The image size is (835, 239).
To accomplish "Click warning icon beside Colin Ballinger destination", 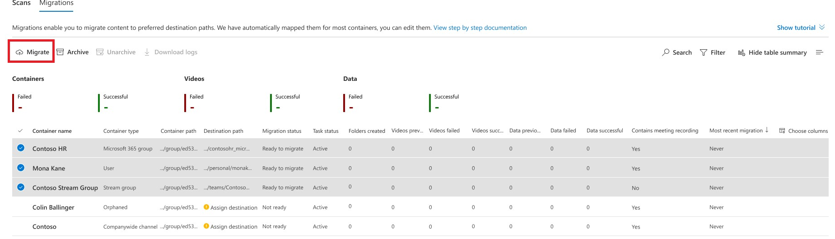I will pos(206,207).
